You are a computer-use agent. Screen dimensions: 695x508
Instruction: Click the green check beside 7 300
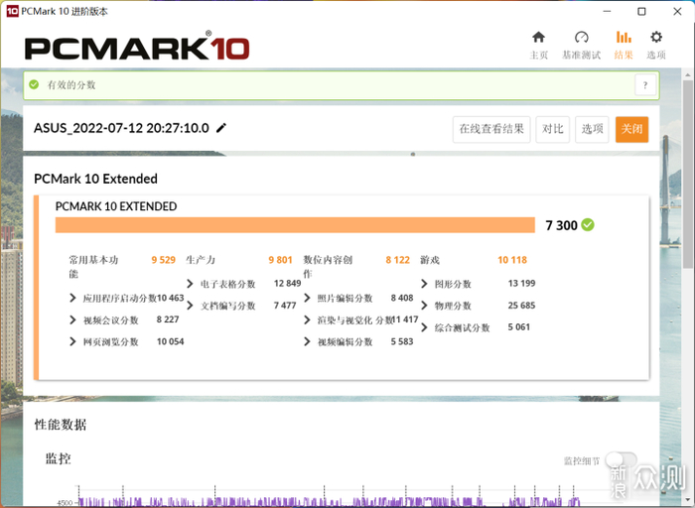click(588, 225)
